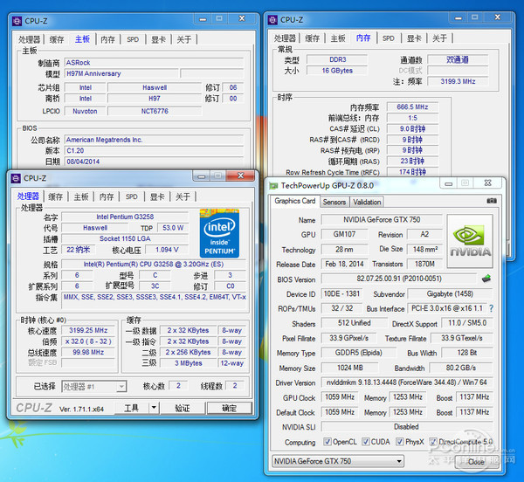The height and width of the screenshot is (482, 524).
Task: Click the Socket 1150 LGA field
Action: tap(125, 239)
